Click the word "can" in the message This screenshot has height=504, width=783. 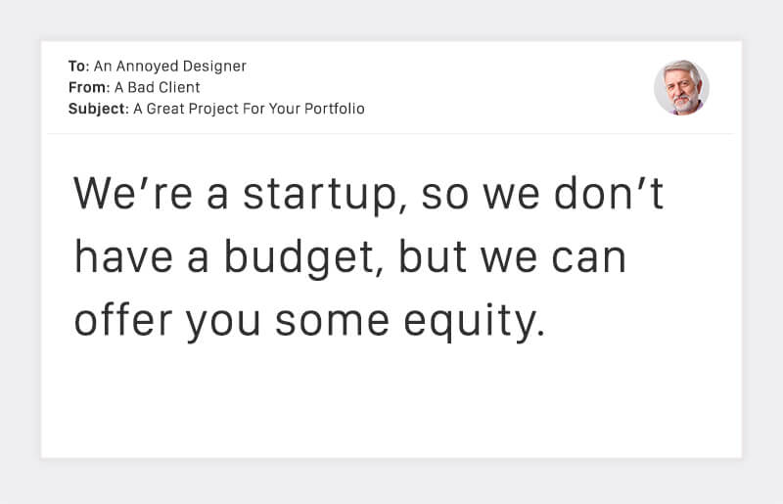click(x=592, y=259)
